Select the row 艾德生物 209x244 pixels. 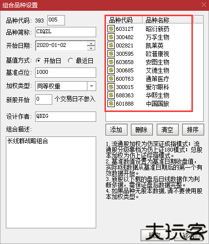click(157, 70)
